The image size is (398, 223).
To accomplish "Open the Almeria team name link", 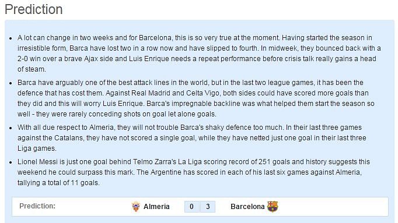I will pyautogui.click(x=156, y=207).
